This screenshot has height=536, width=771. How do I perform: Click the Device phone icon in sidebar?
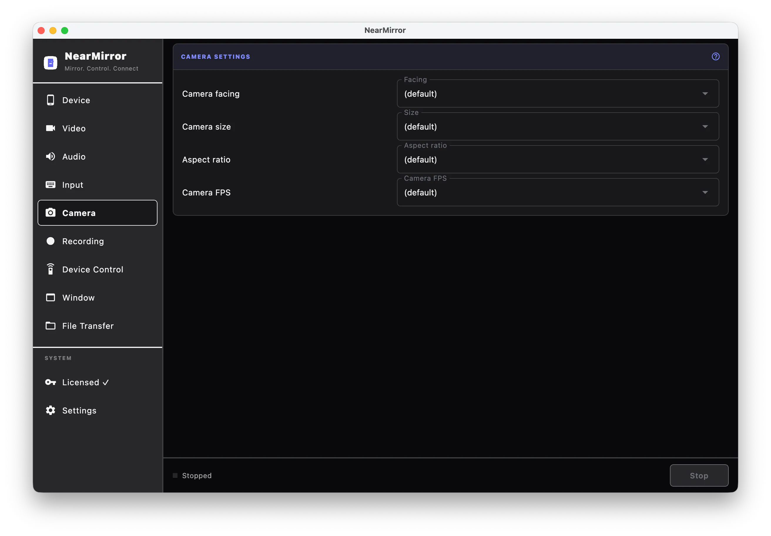50,100
